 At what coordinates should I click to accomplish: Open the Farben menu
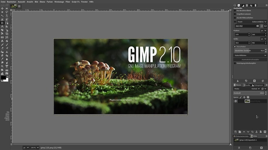coord(50,2)
